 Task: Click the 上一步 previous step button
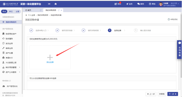click(151, 94)
